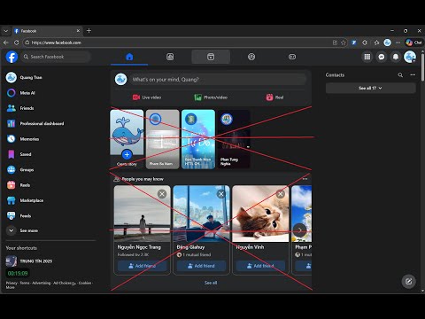Viewport: 425px width, 319px height.
Task: Open the light blue Thanh Nien story card
Action: pos(198,139)
